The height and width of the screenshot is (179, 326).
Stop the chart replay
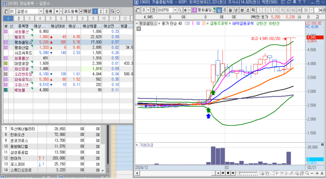pyautogui.click(x=228, y=173)
